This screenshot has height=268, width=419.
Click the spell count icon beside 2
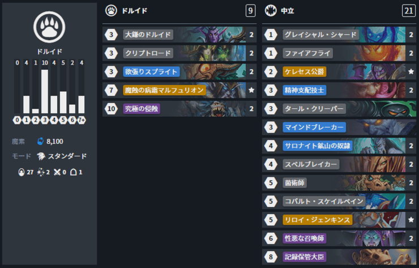pyautogui.click(x=41, y=172)
